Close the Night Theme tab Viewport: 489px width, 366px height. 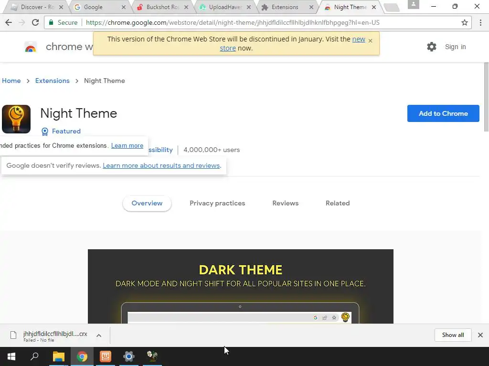coord(374,7)
